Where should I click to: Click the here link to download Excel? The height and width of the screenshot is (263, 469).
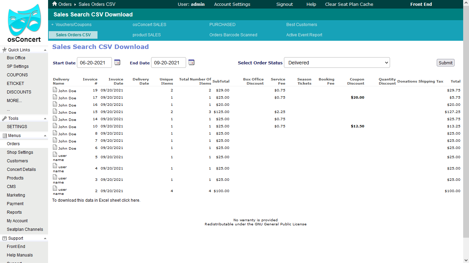(135, 200)
